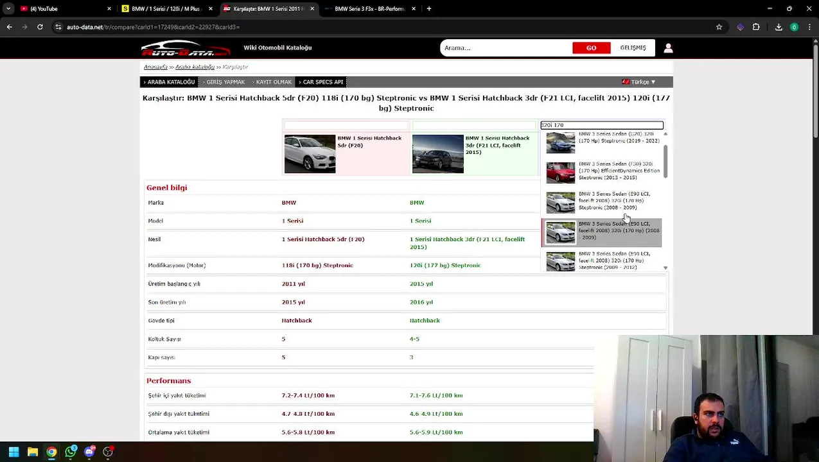Open new browser tab
The image size is (819, 462).
click(x=429, y=9)
